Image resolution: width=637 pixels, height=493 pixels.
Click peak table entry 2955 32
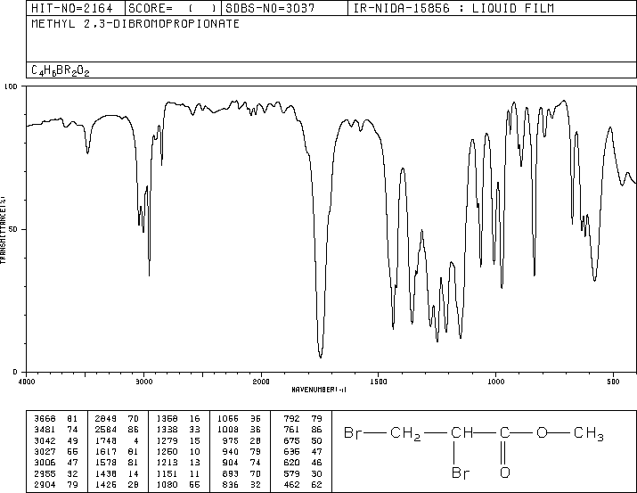pyautogui.click(x=55, y=474)
